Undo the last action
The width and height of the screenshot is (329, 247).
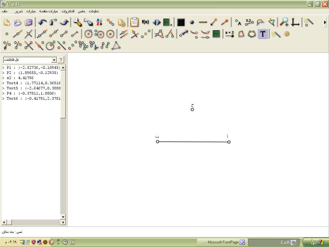(42, 22)
